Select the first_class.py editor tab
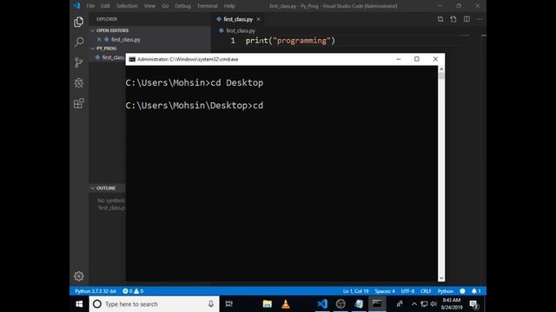Image resolution: width=556 pixels, height=312 pixels. [x=238, y=19]
